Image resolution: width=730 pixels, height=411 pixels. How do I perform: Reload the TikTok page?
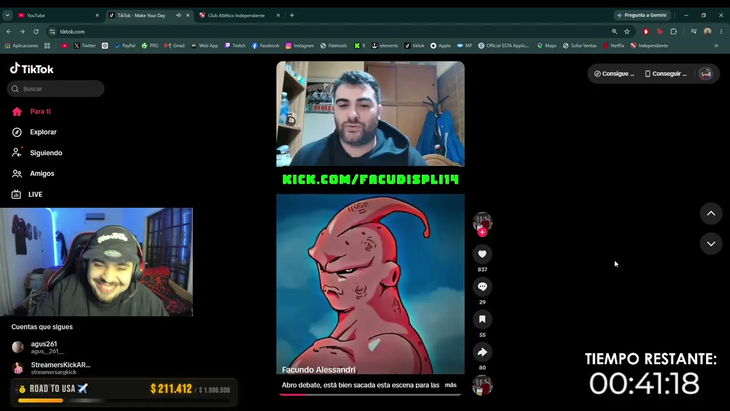[x=36, y=31]
